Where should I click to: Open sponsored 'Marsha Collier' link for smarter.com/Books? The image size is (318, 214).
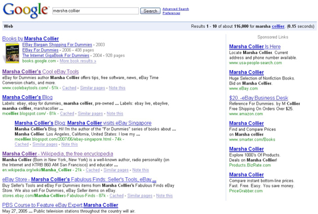click(x=247, y=123)
